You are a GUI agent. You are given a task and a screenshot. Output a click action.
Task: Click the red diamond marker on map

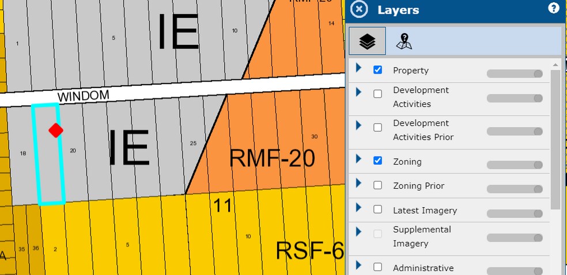tap(55, 130)
